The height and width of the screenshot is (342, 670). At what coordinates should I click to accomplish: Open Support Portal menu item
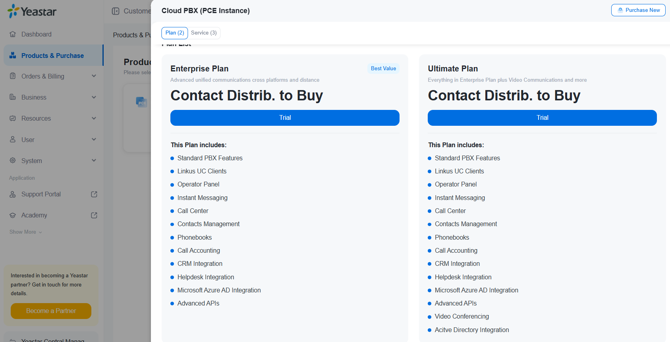pyautogui.click(x=53, y=194)
